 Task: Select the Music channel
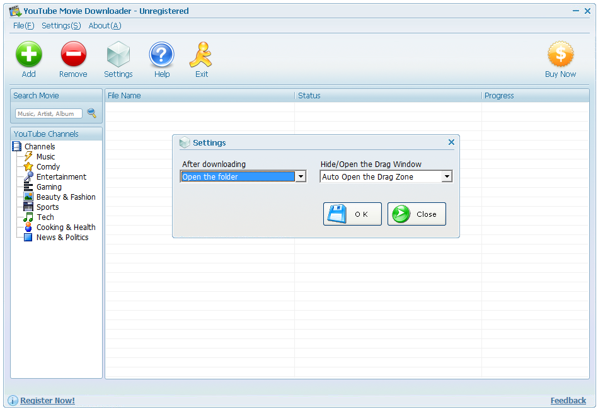(x=46, y=156)
